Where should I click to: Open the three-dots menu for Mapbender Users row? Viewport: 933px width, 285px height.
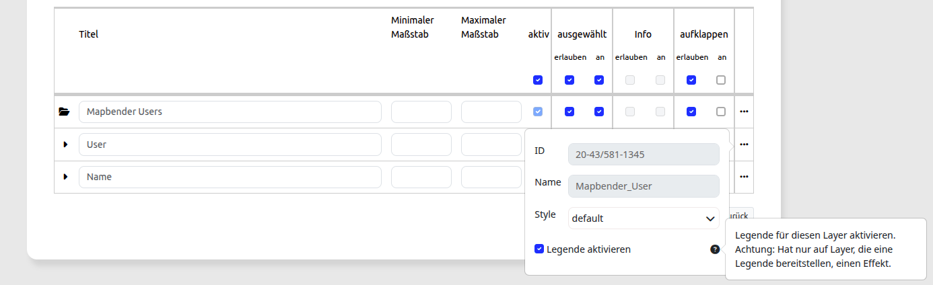[744, 112]
